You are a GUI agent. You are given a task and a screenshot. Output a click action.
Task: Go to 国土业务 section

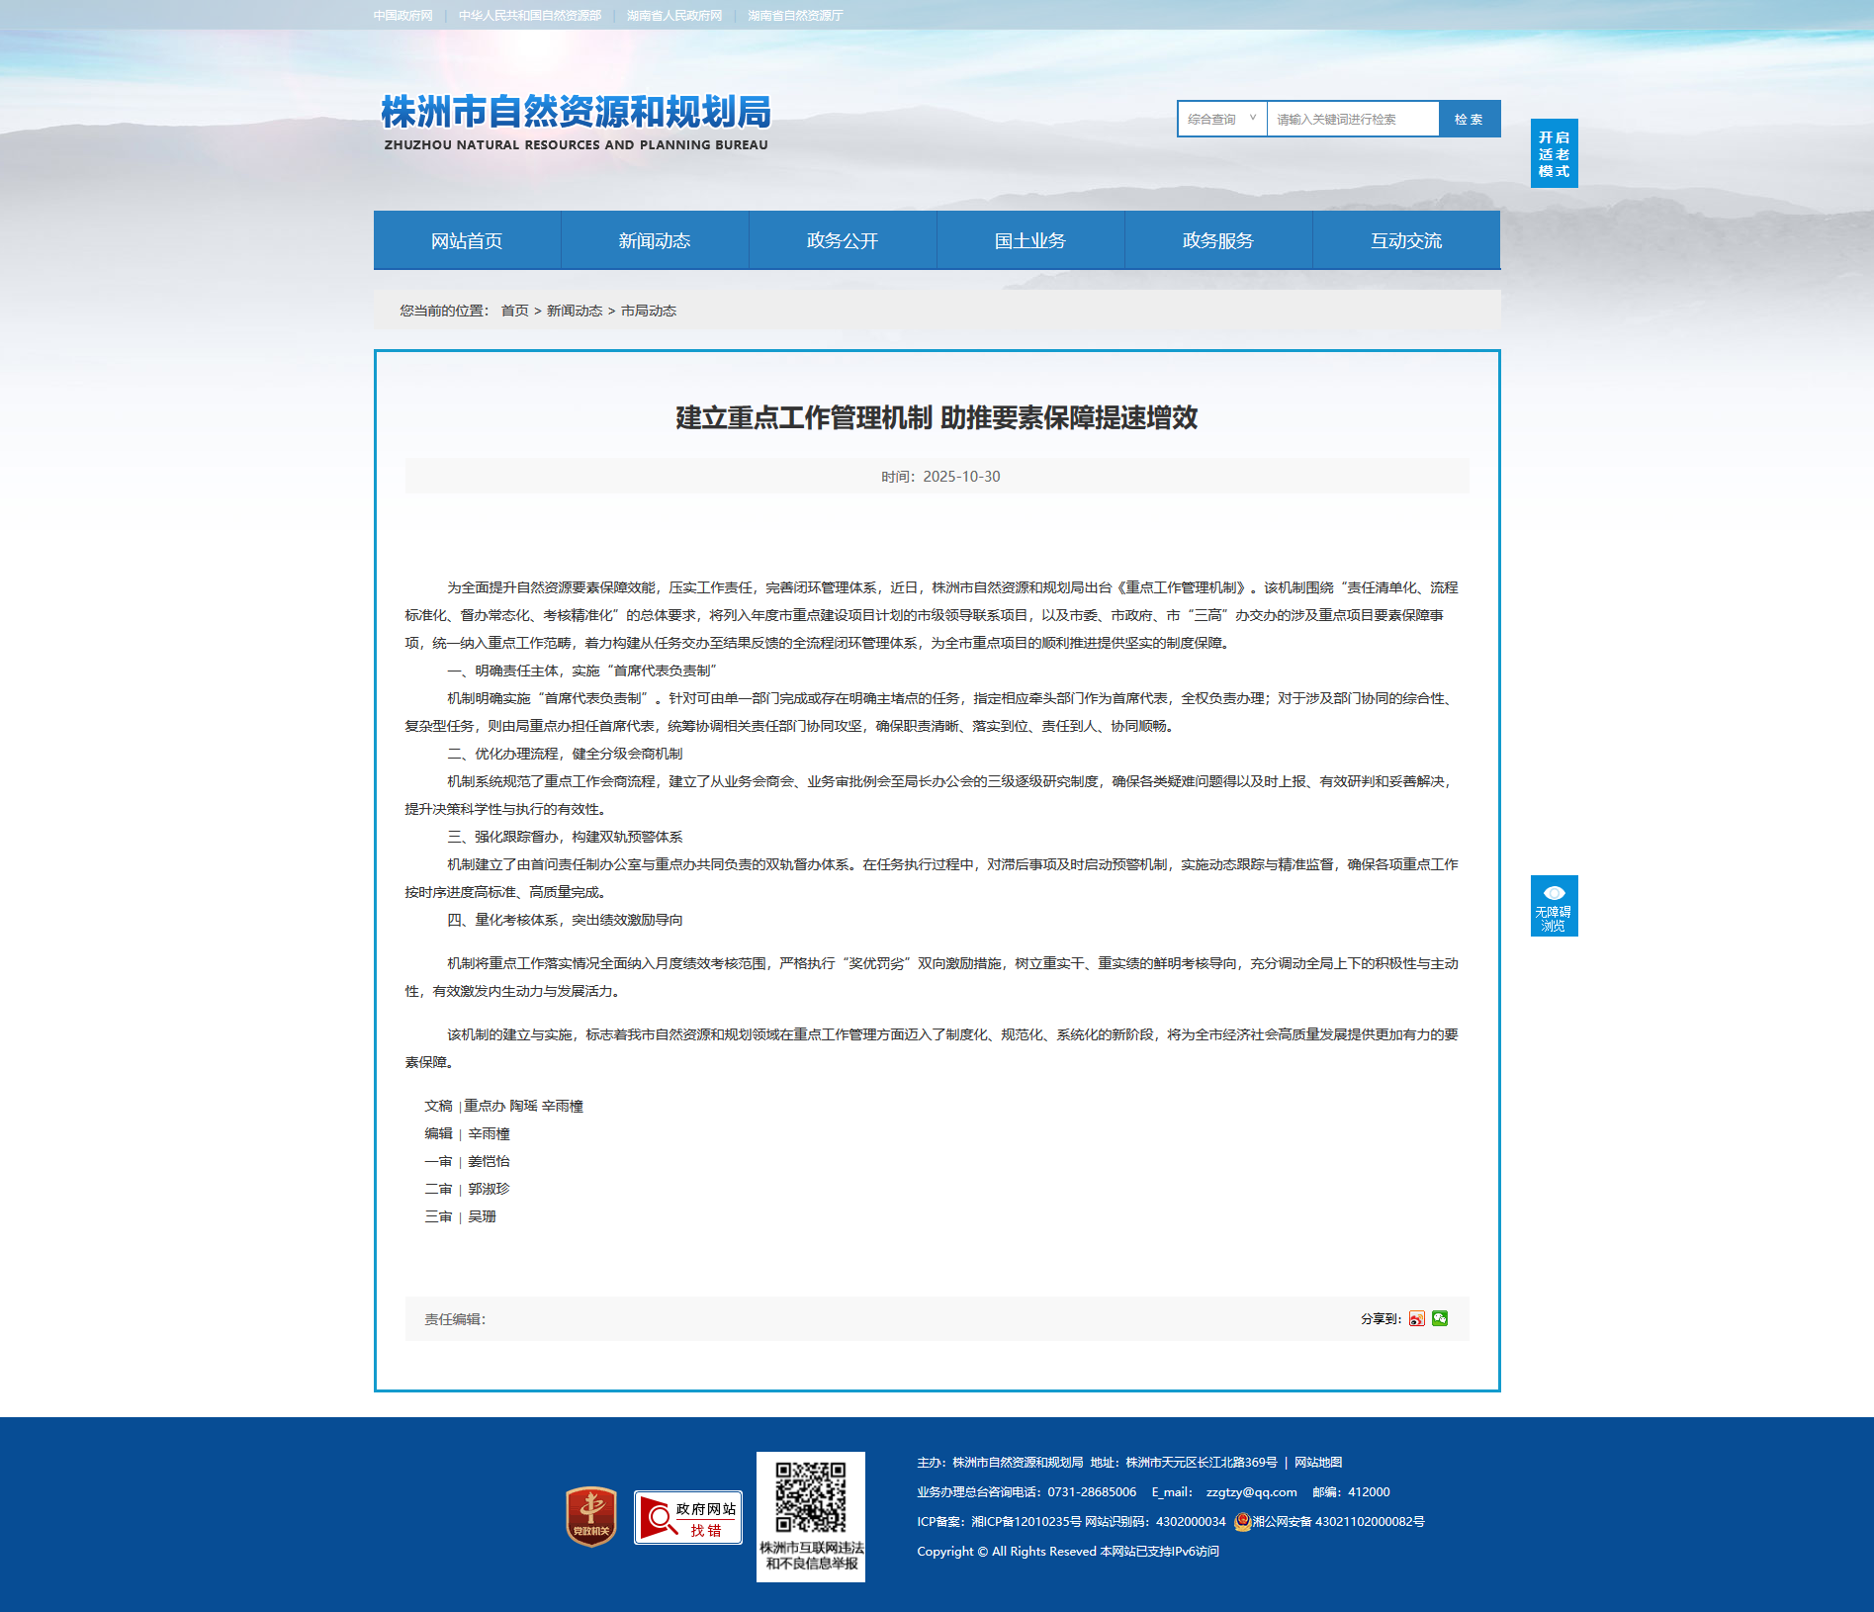click(1030, 240)
